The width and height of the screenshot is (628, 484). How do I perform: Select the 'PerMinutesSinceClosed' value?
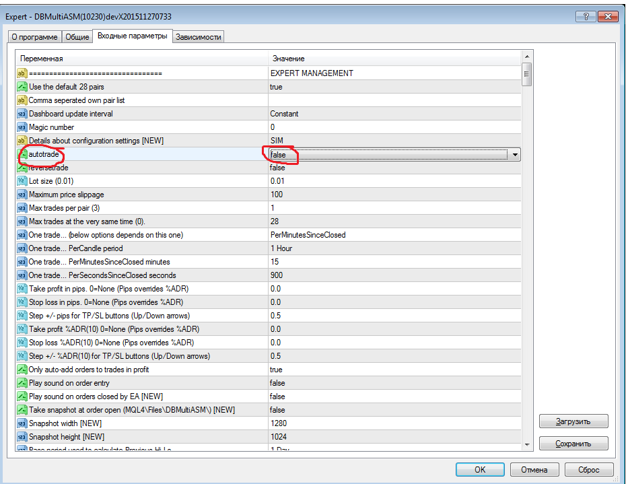coord(308,235)
